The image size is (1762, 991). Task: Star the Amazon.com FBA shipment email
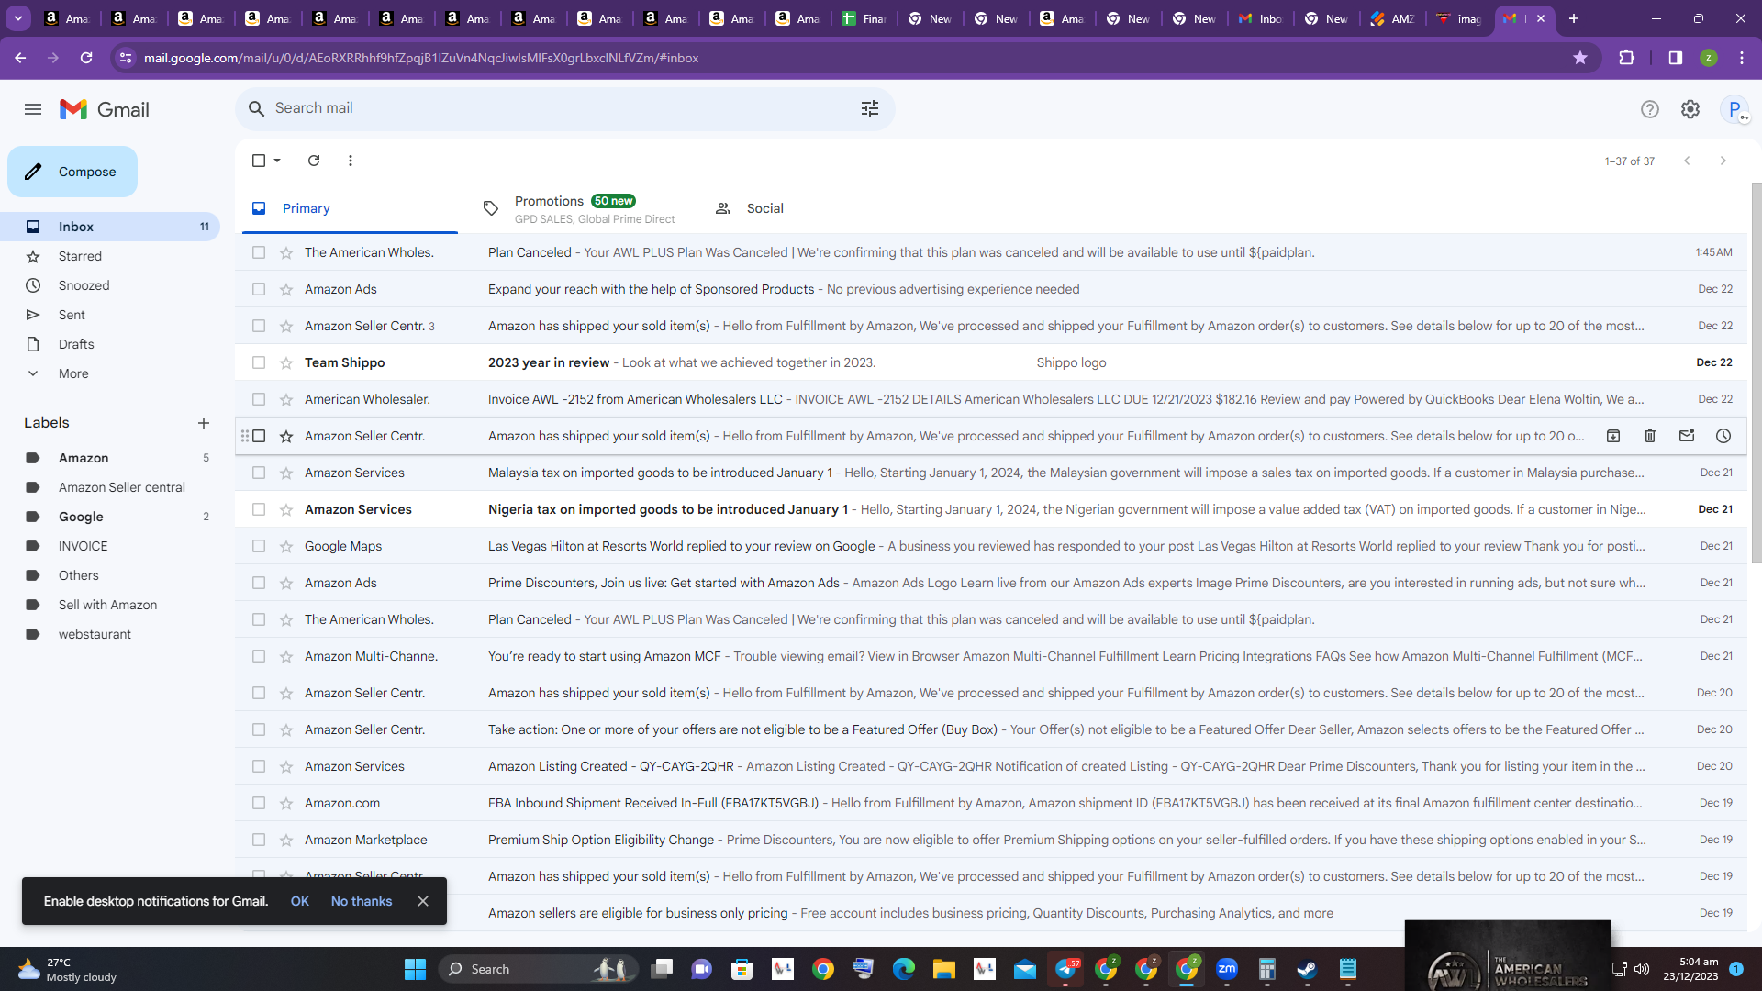pos(286,803)
